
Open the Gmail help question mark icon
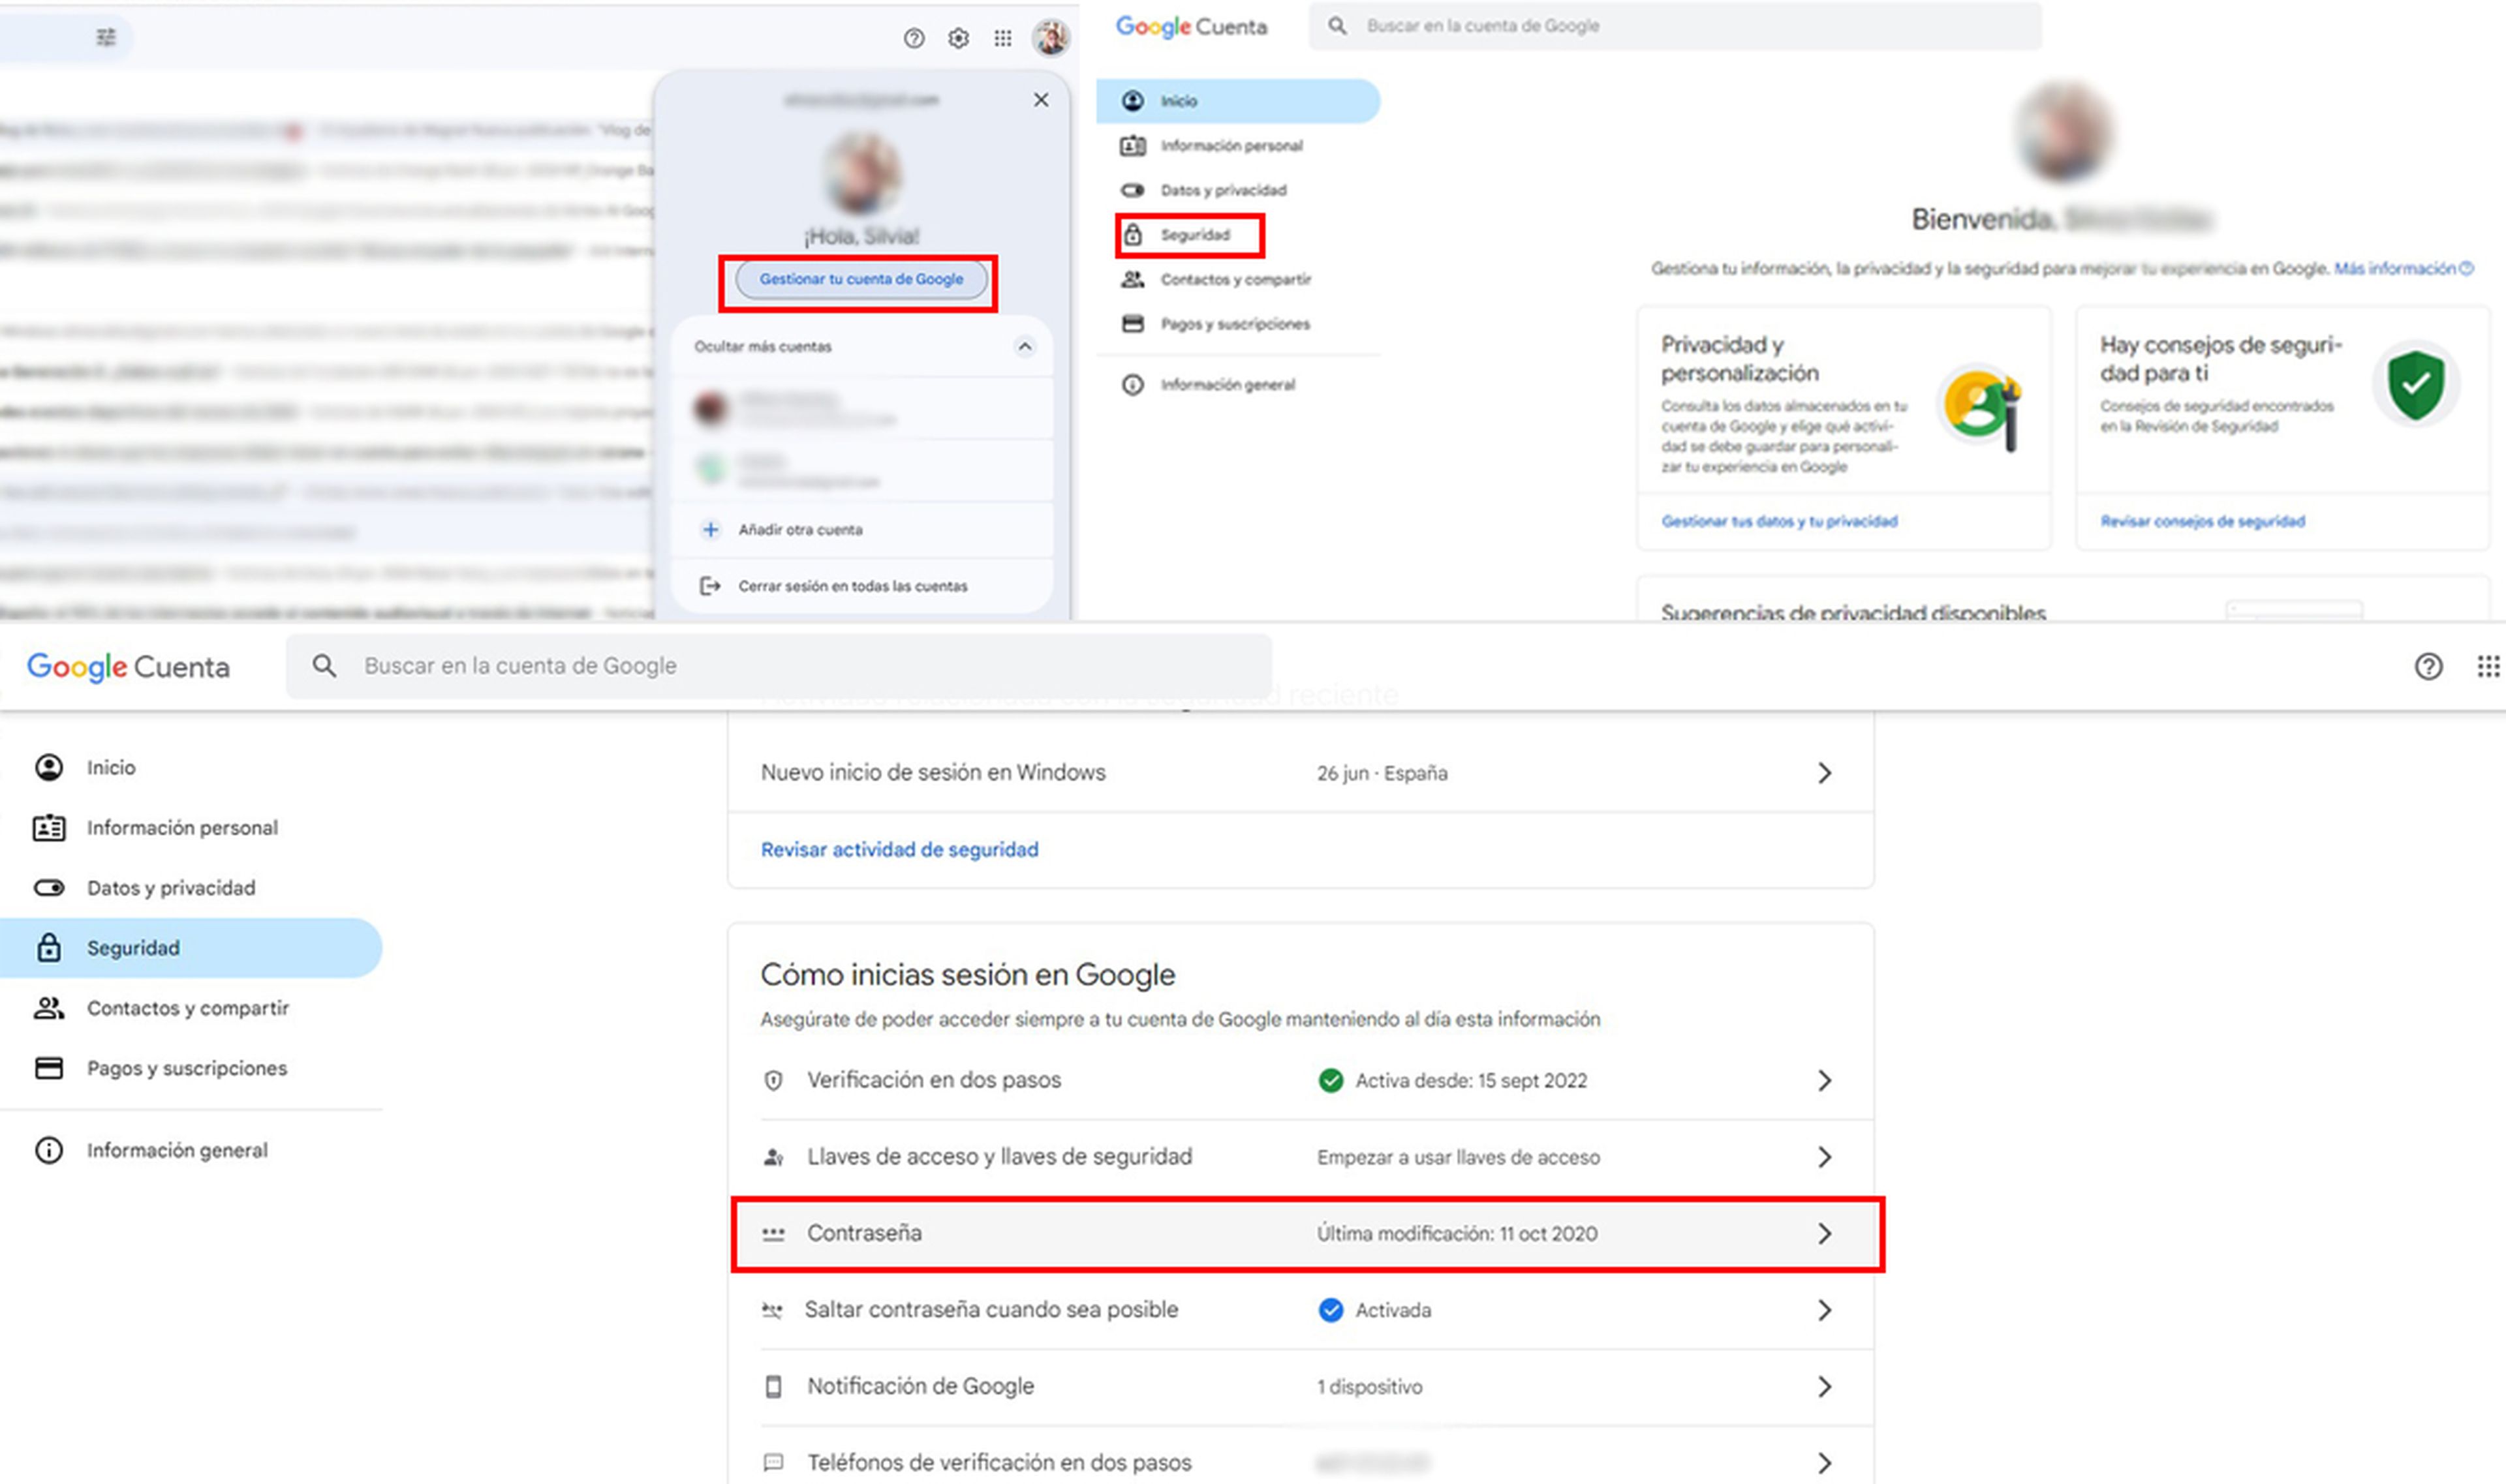point(914,38)
